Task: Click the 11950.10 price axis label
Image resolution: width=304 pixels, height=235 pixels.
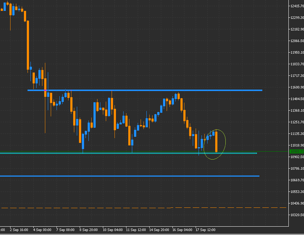Action: 297,53
